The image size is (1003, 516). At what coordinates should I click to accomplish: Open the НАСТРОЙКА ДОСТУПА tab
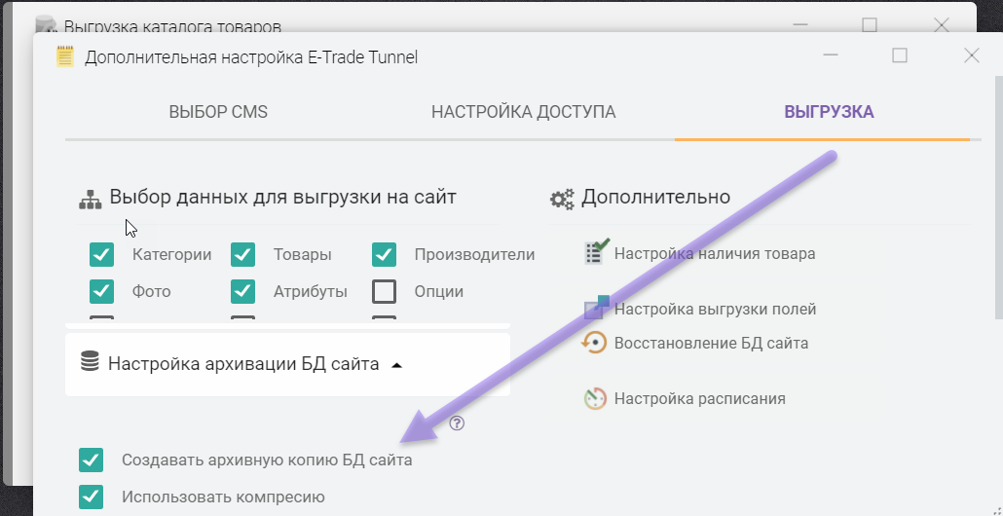(x=523, y=112)
